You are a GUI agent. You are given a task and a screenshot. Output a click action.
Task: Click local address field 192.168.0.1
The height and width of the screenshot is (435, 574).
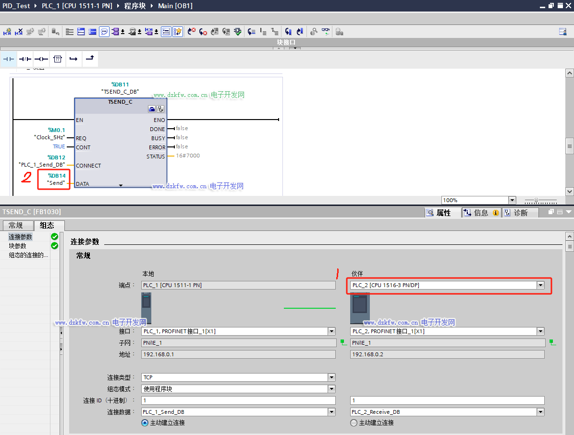pos(238,354)
